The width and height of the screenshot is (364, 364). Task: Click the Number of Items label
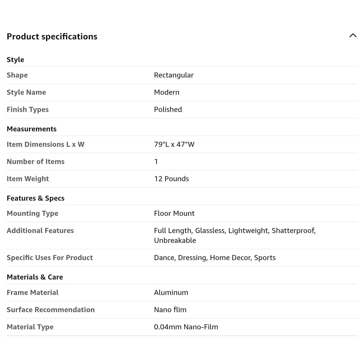tap(36, 162)
